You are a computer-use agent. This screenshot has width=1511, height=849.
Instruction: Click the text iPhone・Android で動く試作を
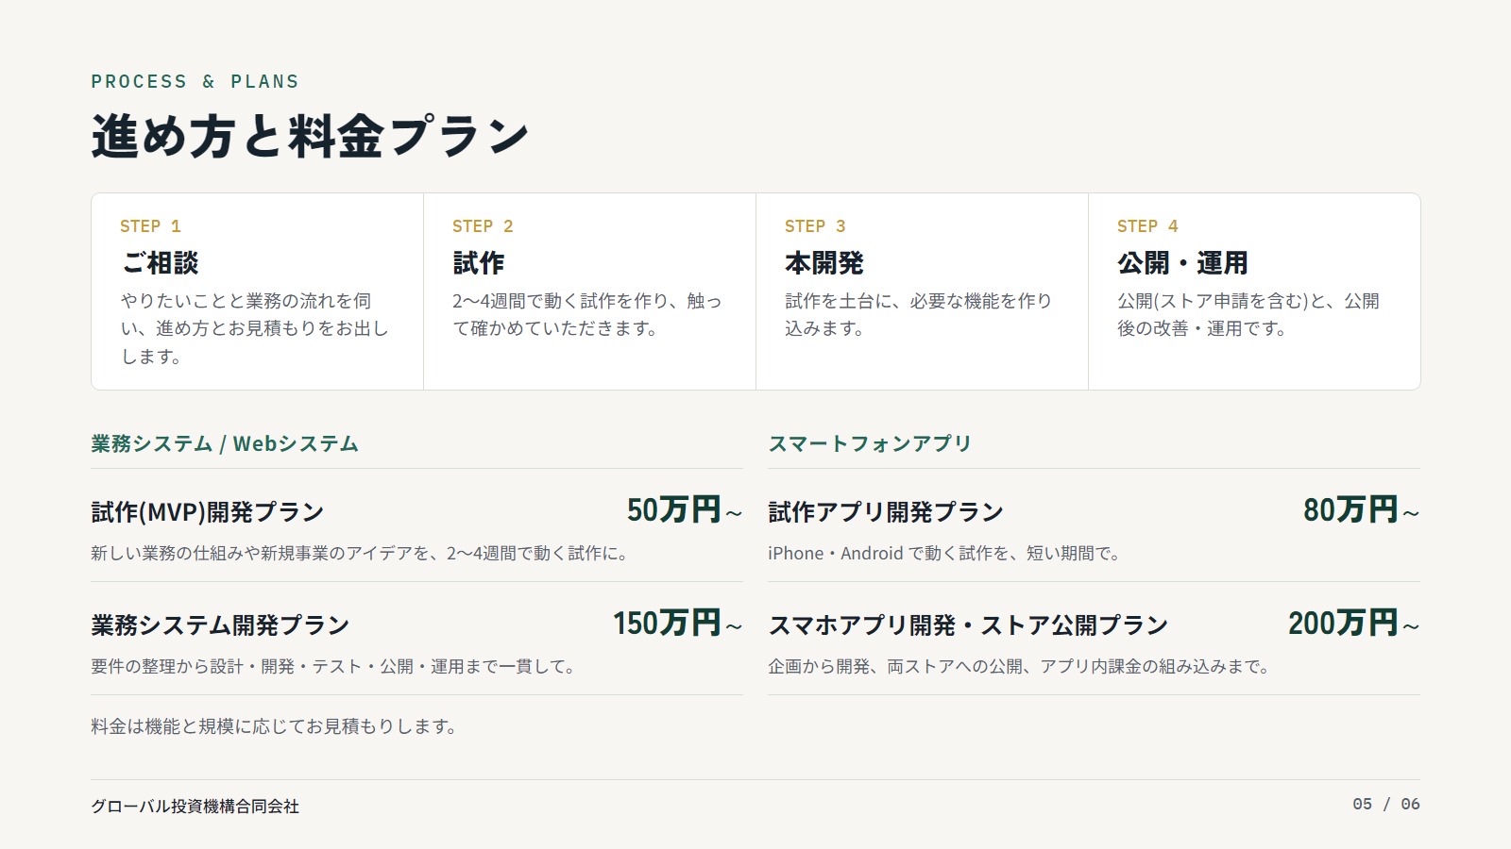coord(944,554)
